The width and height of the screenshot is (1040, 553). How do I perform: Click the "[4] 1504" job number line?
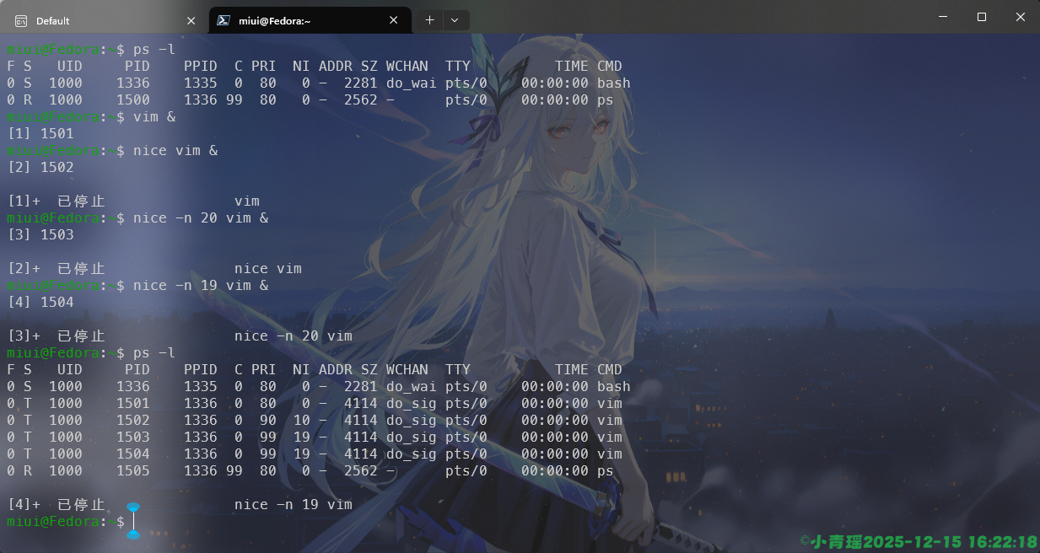point(40,303)
